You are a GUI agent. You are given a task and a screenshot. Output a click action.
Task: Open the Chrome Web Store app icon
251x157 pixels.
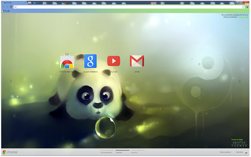coord(67,61)
